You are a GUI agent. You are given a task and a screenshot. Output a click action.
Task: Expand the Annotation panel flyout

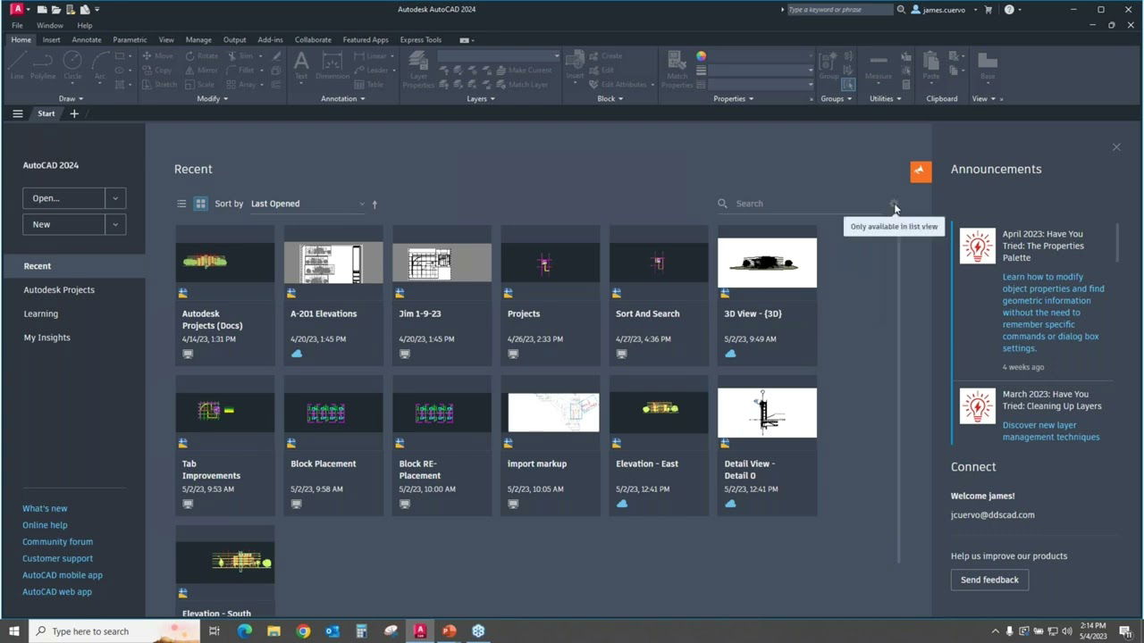[342, 98]
